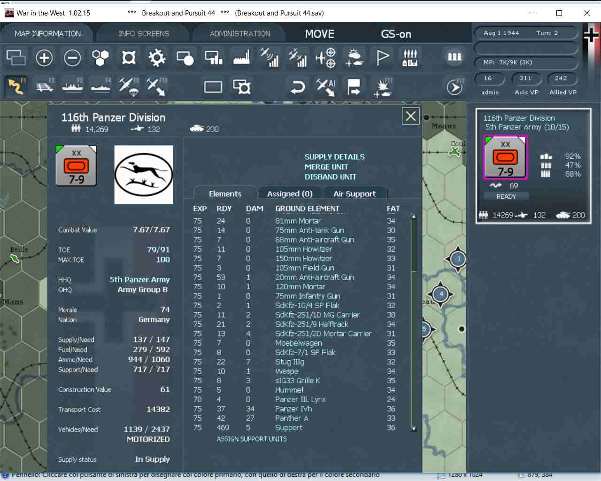This screenshot has height=481, width=601.
Task: Select F10 air attack mode icon
Action: [x=156, y=86]
